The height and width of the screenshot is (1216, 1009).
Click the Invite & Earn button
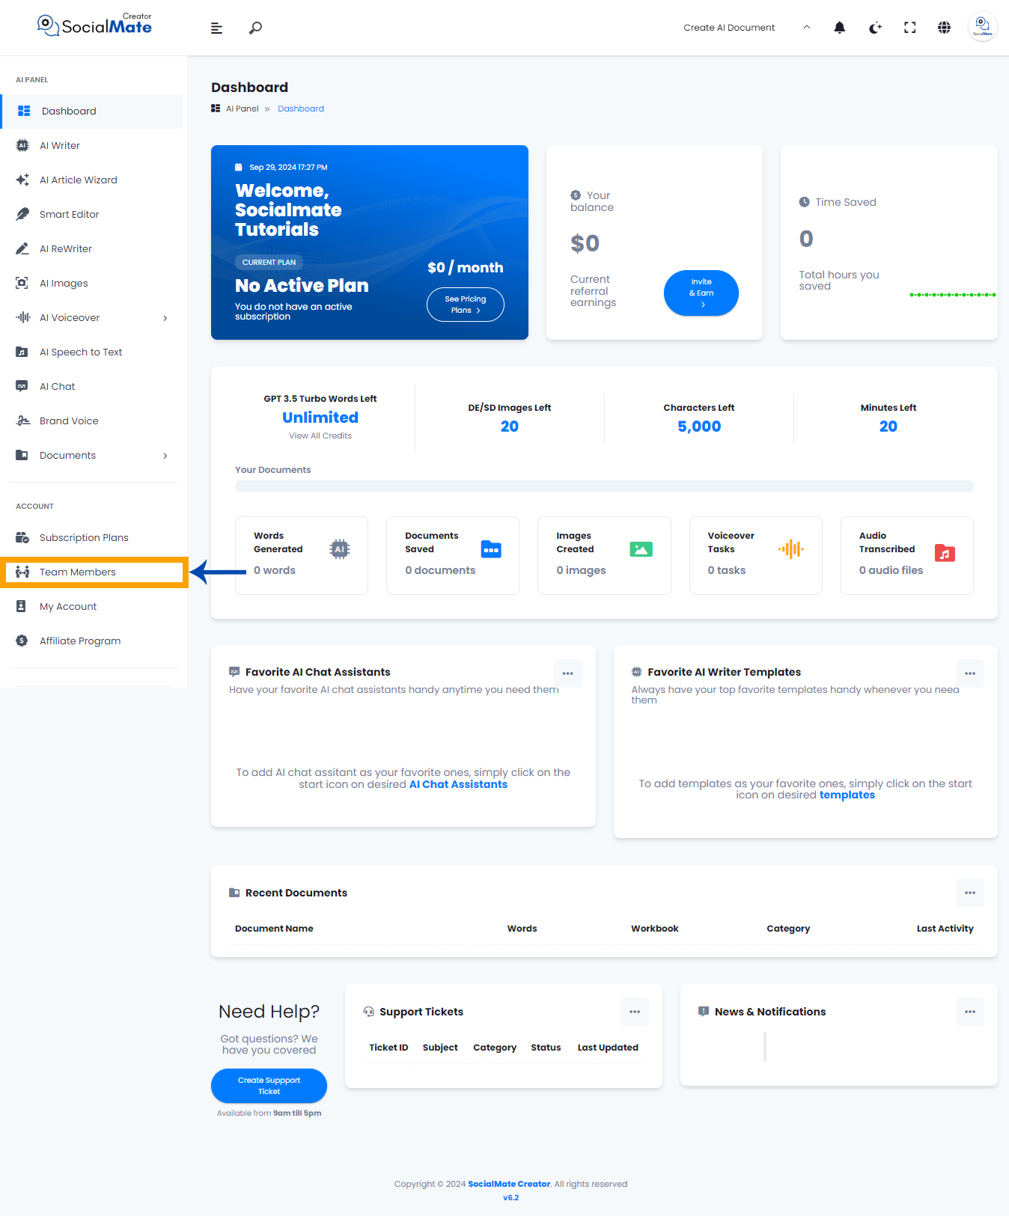[701, 293]
